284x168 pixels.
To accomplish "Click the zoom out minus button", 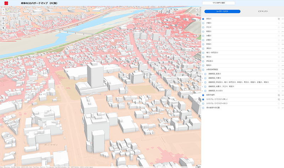I will click(3, 13).
